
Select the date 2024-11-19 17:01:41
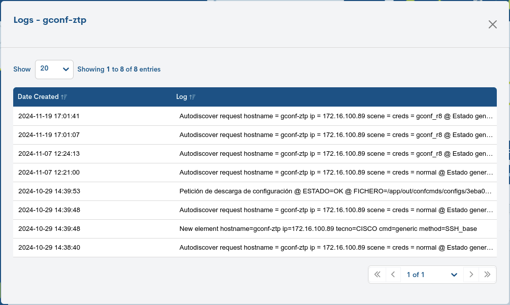[x=49, y=116]
